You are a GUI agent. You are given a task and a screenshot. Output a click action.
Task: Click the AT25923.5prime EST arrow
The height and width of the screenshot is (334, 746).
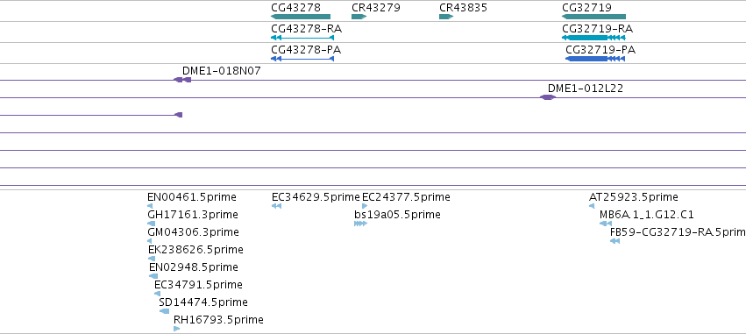(592, 206)
